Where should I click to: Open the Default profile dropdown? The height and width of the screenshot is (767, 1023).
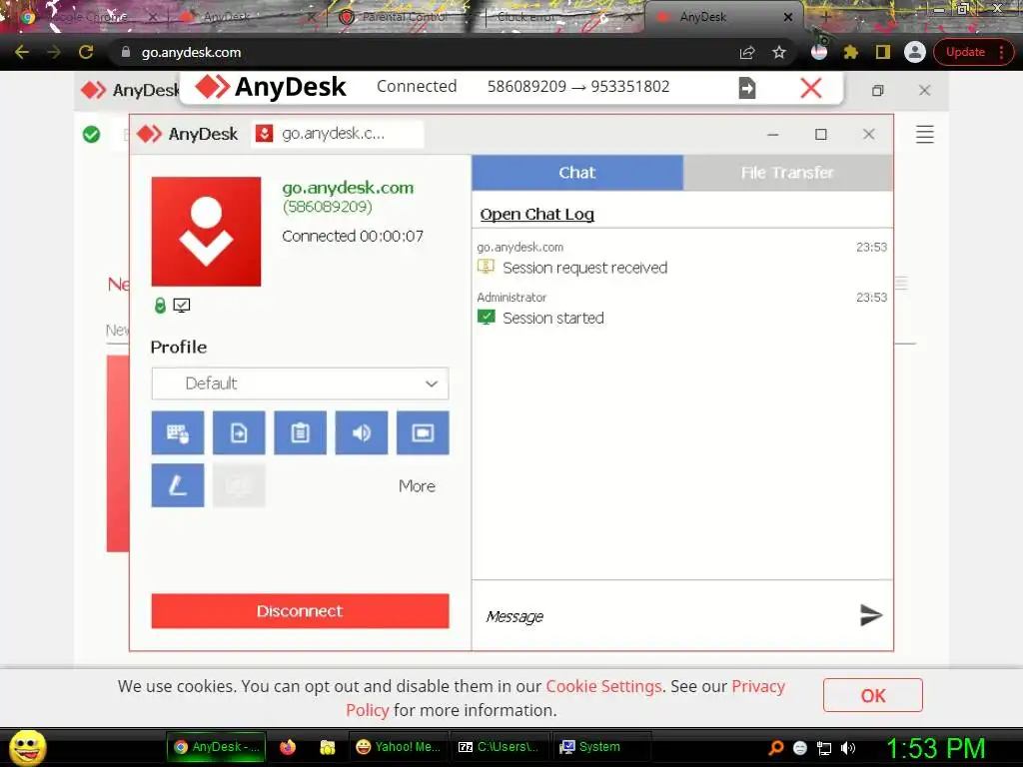(x=300, y=383)
